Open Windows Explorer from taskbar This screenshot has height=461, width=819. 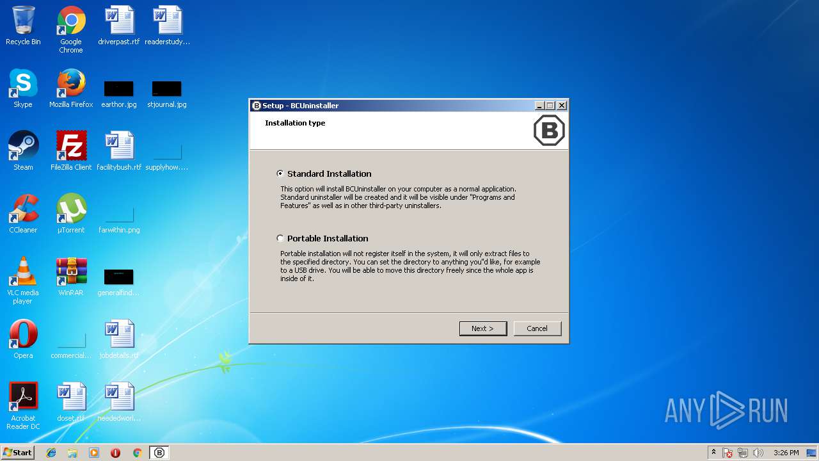(x=72, y=453)
